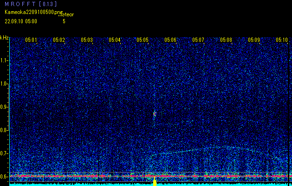The width and height of the screenshot is (292, 186).
Task: Click the bright meteor echo near 05:05
Action: click(155, 113)
